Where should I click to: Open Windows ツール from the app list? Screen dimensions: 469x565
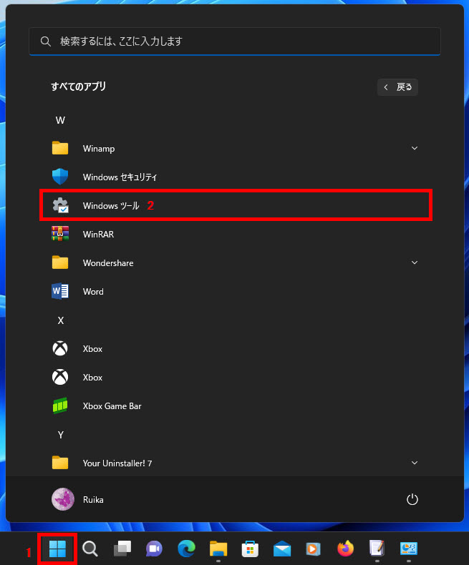tap(111, 206)
